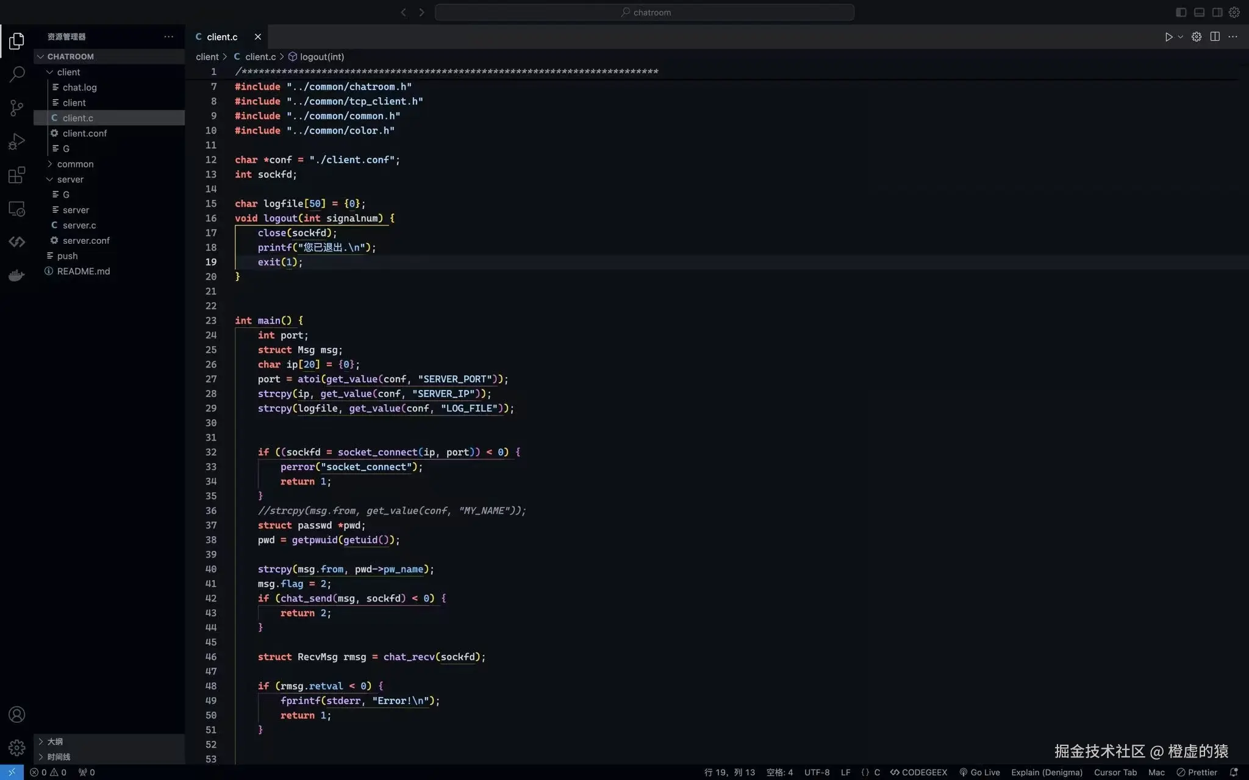Image resolution: width=1249 pixels, height=780 pixels.
Task: Run the client.c file
Action: pos(1168,37)
